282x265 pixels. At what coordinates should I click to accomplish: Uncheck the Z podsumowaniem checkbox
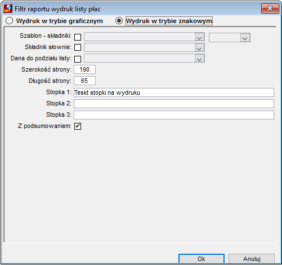click(78, 126)
